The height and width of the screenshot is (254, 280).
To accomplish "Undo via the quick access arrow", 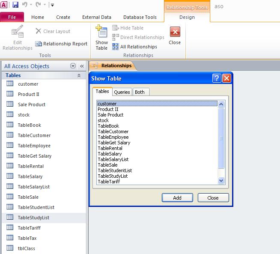I will (x=25, y=5).
